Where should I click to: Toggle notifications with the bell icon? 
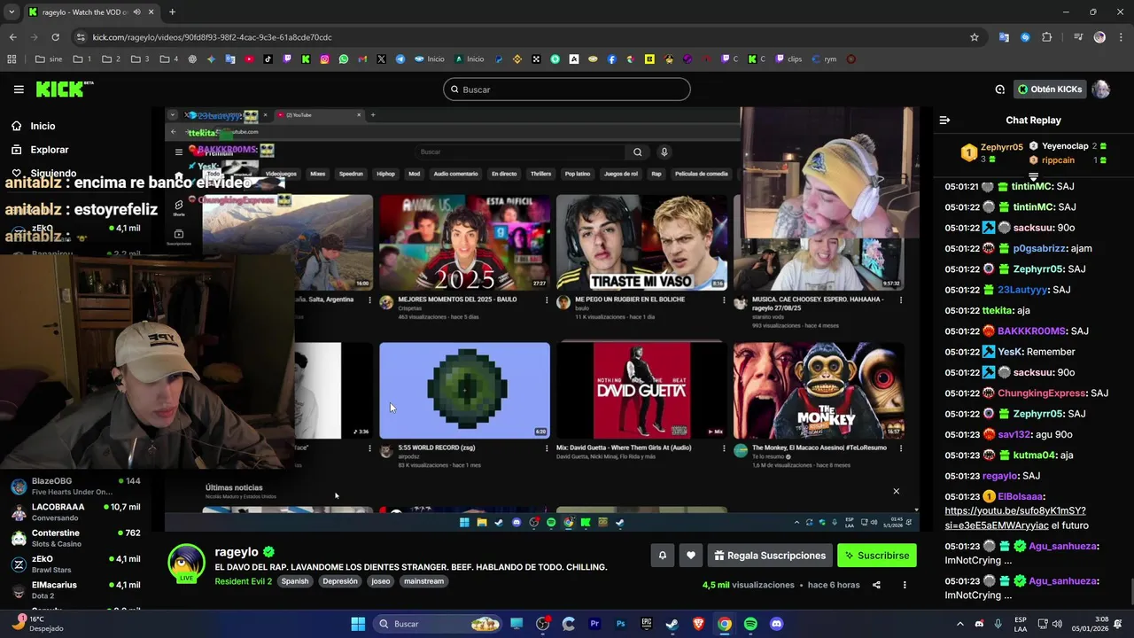(662, 556)
